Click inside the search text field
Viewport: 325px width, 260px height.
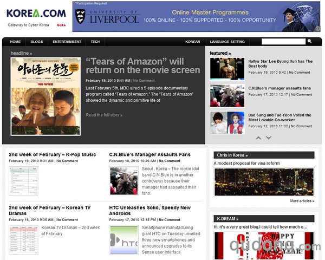pyautogui.click(x=283, y=42)
